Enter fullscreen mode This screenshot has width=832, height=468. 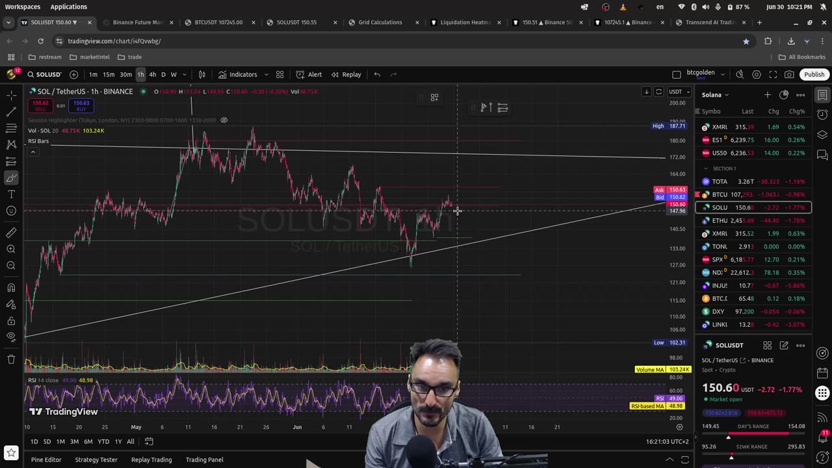pyautogui.click(x=773, y=74)
